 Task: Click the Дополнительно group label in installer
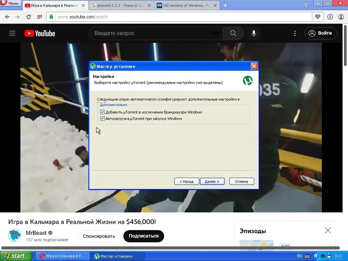[114, 105]
